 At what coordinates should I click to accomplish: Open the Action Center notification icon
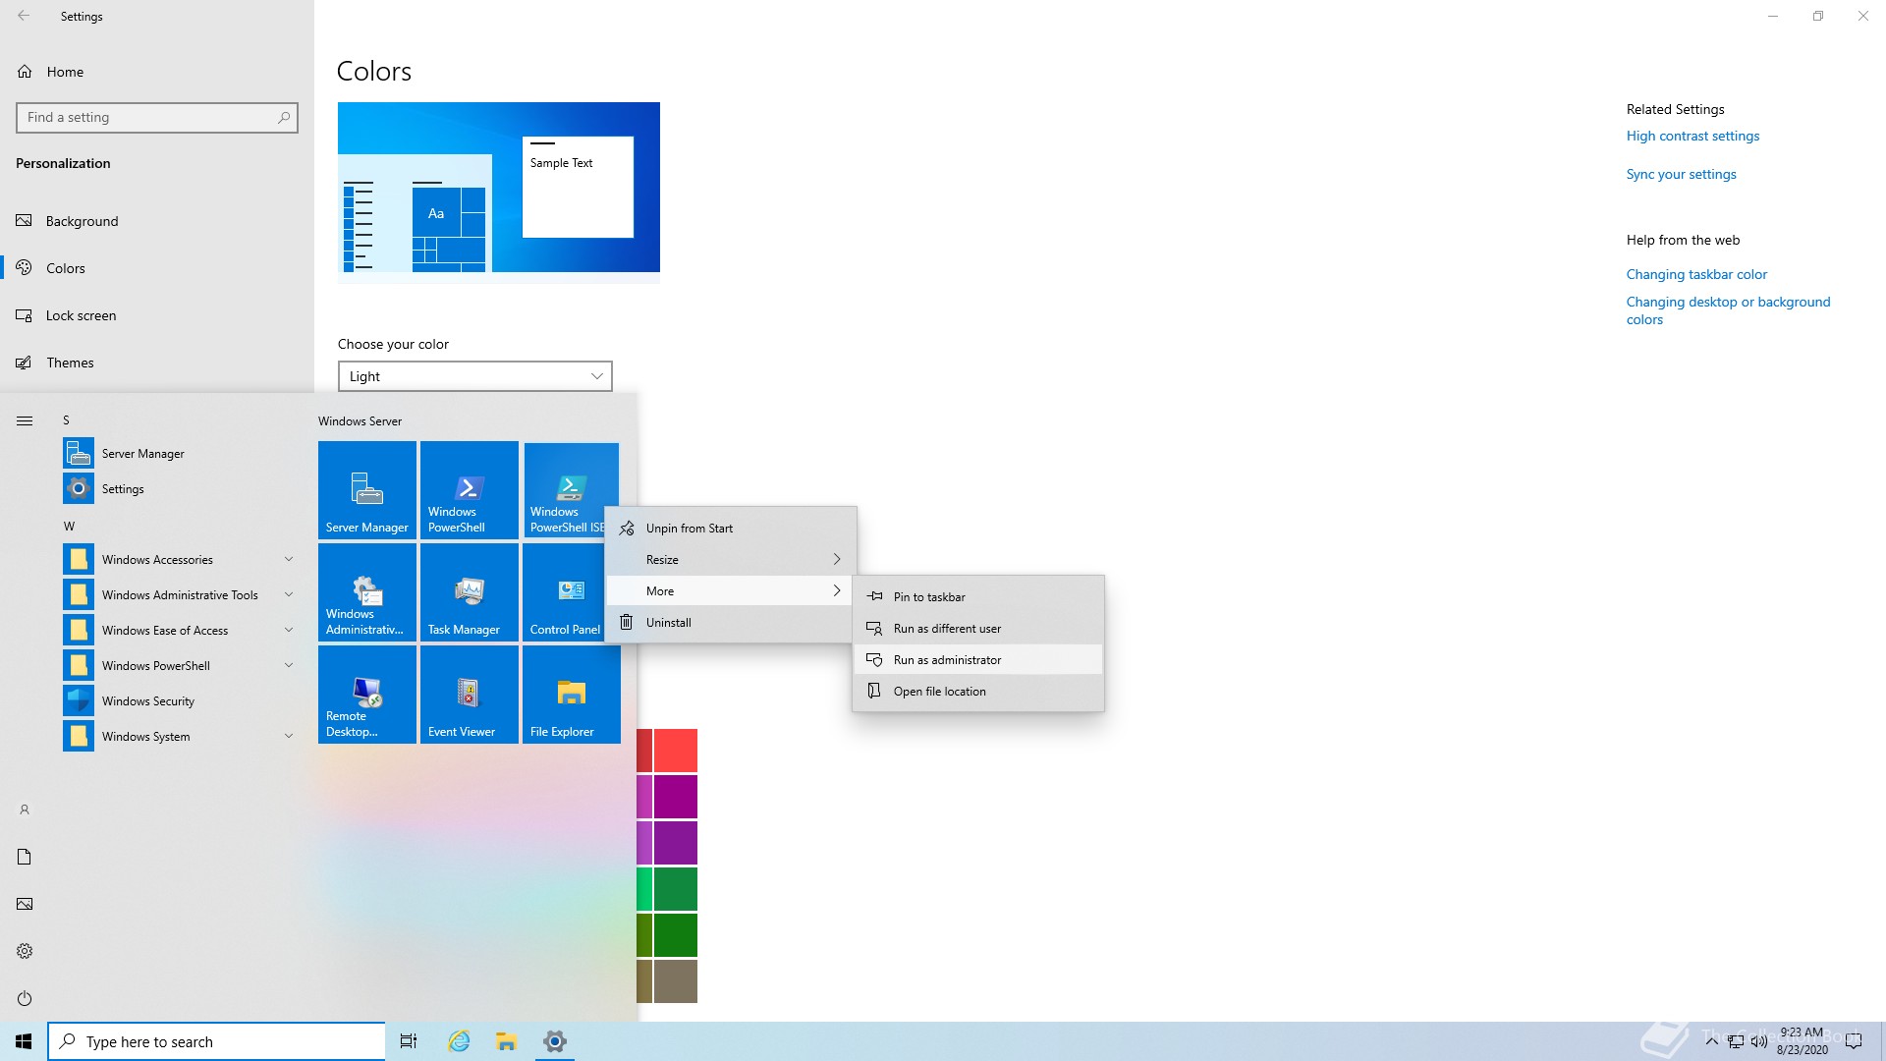[1854, 1041]
